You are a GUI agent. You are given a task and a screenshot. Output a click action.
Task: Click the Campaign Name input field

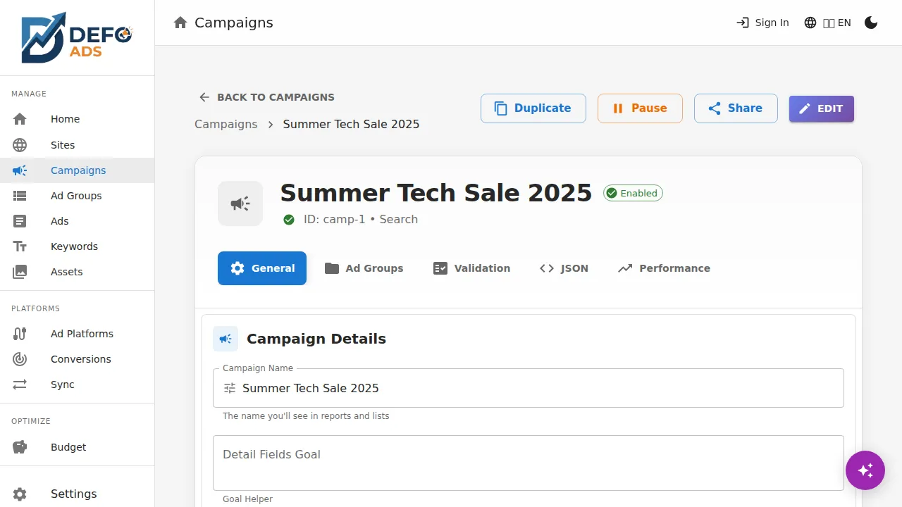pyautogui.click(x=529, y=388)
